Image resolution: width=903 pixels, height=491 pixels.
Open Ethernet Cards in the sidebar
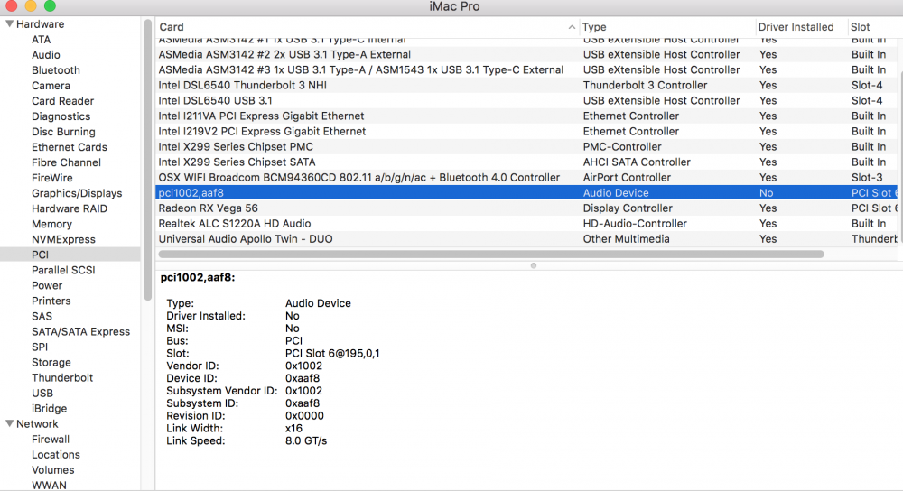(x=70, y=147)
